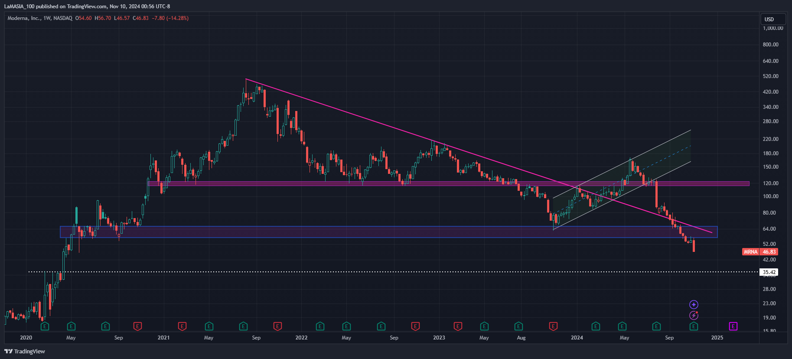Select the magenta resistance zone near 120
Viewport: 792px width, 359px height.
click(x=449, y=184)
